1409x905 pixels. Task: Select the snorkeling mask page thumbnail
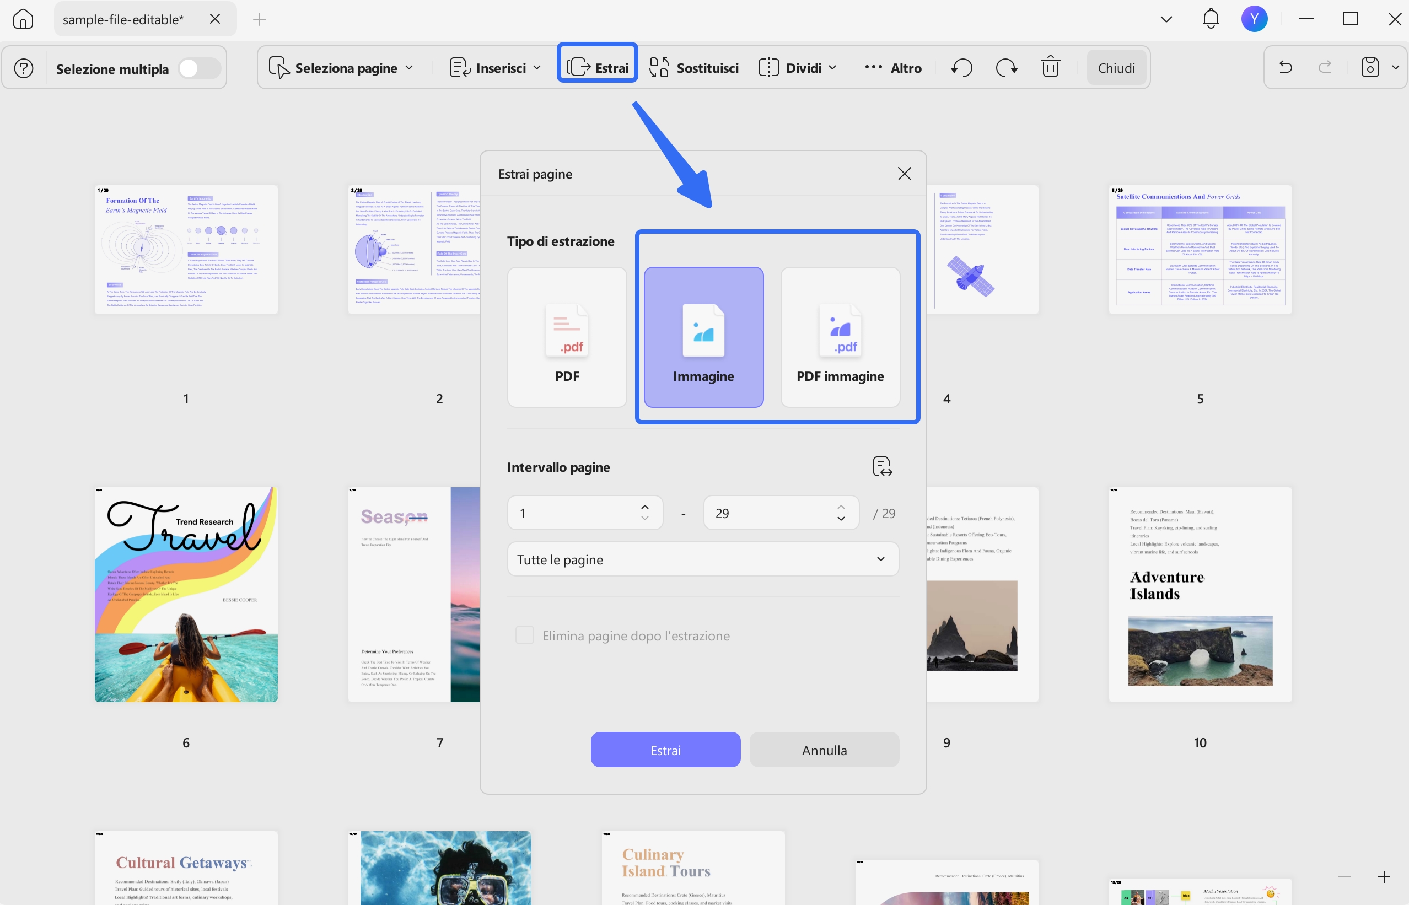439,868
